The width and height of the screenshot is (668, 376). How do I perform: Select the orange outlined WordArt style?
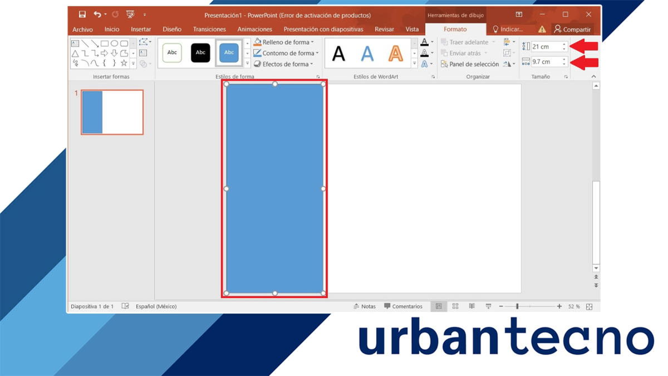pos(395,53)
